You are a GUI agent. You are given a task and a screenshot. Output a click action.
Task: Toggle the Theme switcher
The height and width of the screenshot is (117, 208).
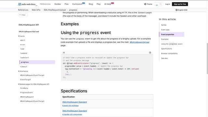pos(148,4)
